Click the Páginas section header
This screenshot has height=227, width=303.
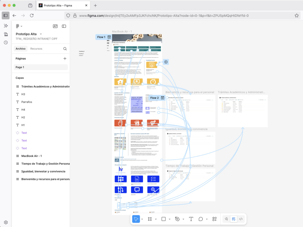pyautogui.click(x=21, y=58)
